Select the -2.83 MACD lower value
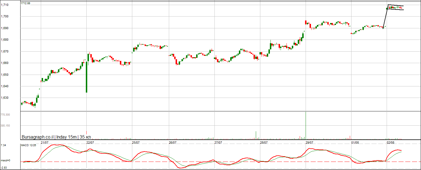The width and height of the screenshot is (421, 170). click(x=4, y=167)
